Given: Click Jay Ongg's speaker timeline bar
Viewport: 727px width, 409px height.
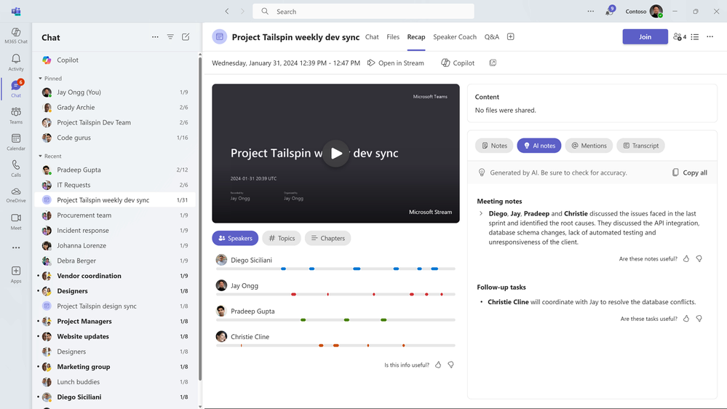Looking at the screenshot, I should point(335,294).
